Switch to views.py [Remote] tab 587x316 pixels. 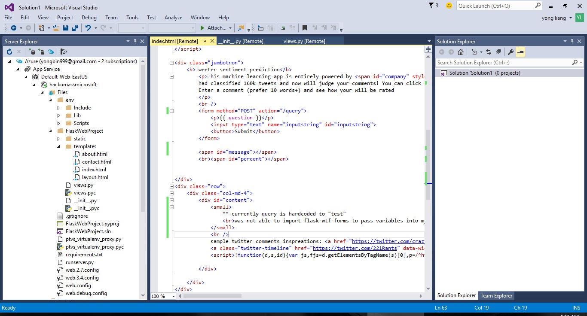pyautogui.click(x=304, y=41)
